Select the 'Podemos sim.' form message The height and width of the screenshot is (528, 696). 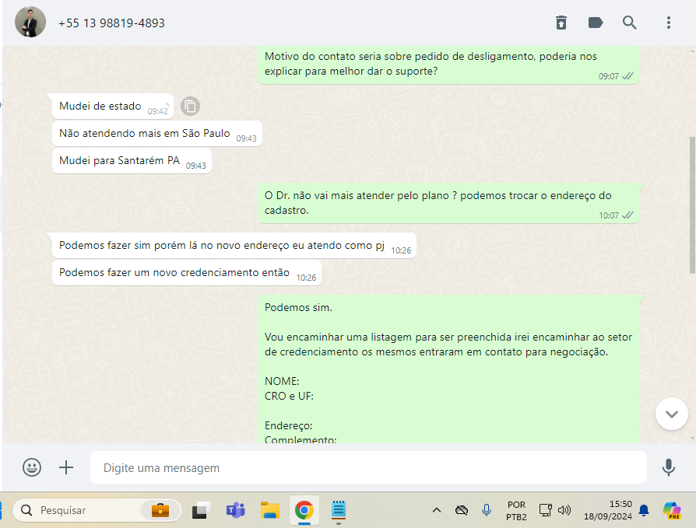[448, 369]
